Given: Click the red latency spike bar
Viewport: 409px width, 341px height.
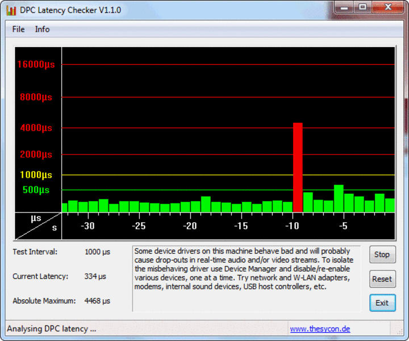Looking at the screenshot, I should (x=298, y=167).
